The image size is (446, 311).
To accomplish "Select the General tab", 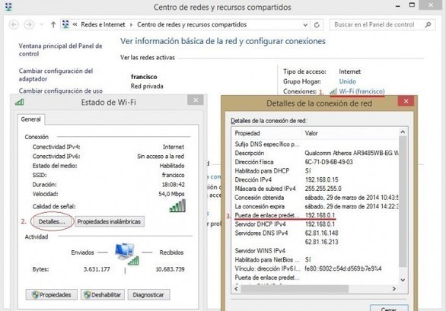I will click(30, 119).
